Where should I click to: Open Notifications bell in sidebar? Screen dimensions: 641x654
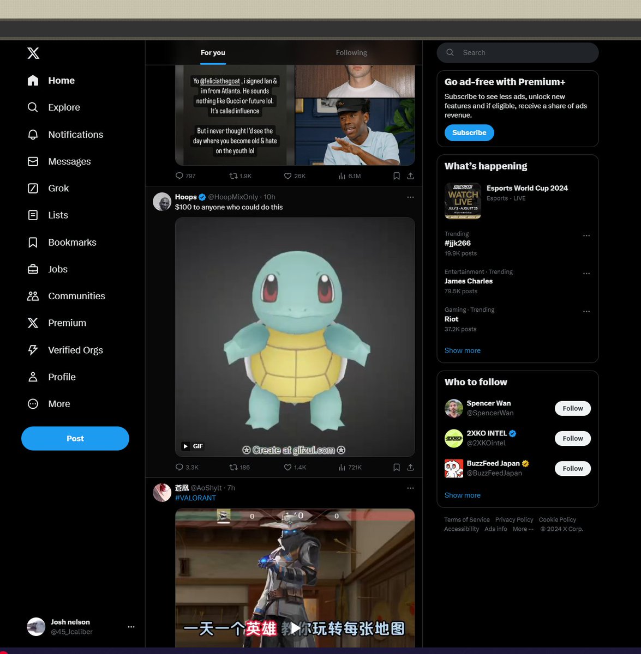[65, 135]
